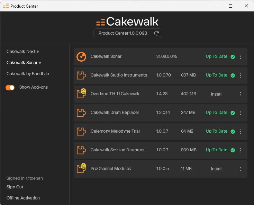Click the large Cakewalk logo in header

coord(127,21)
